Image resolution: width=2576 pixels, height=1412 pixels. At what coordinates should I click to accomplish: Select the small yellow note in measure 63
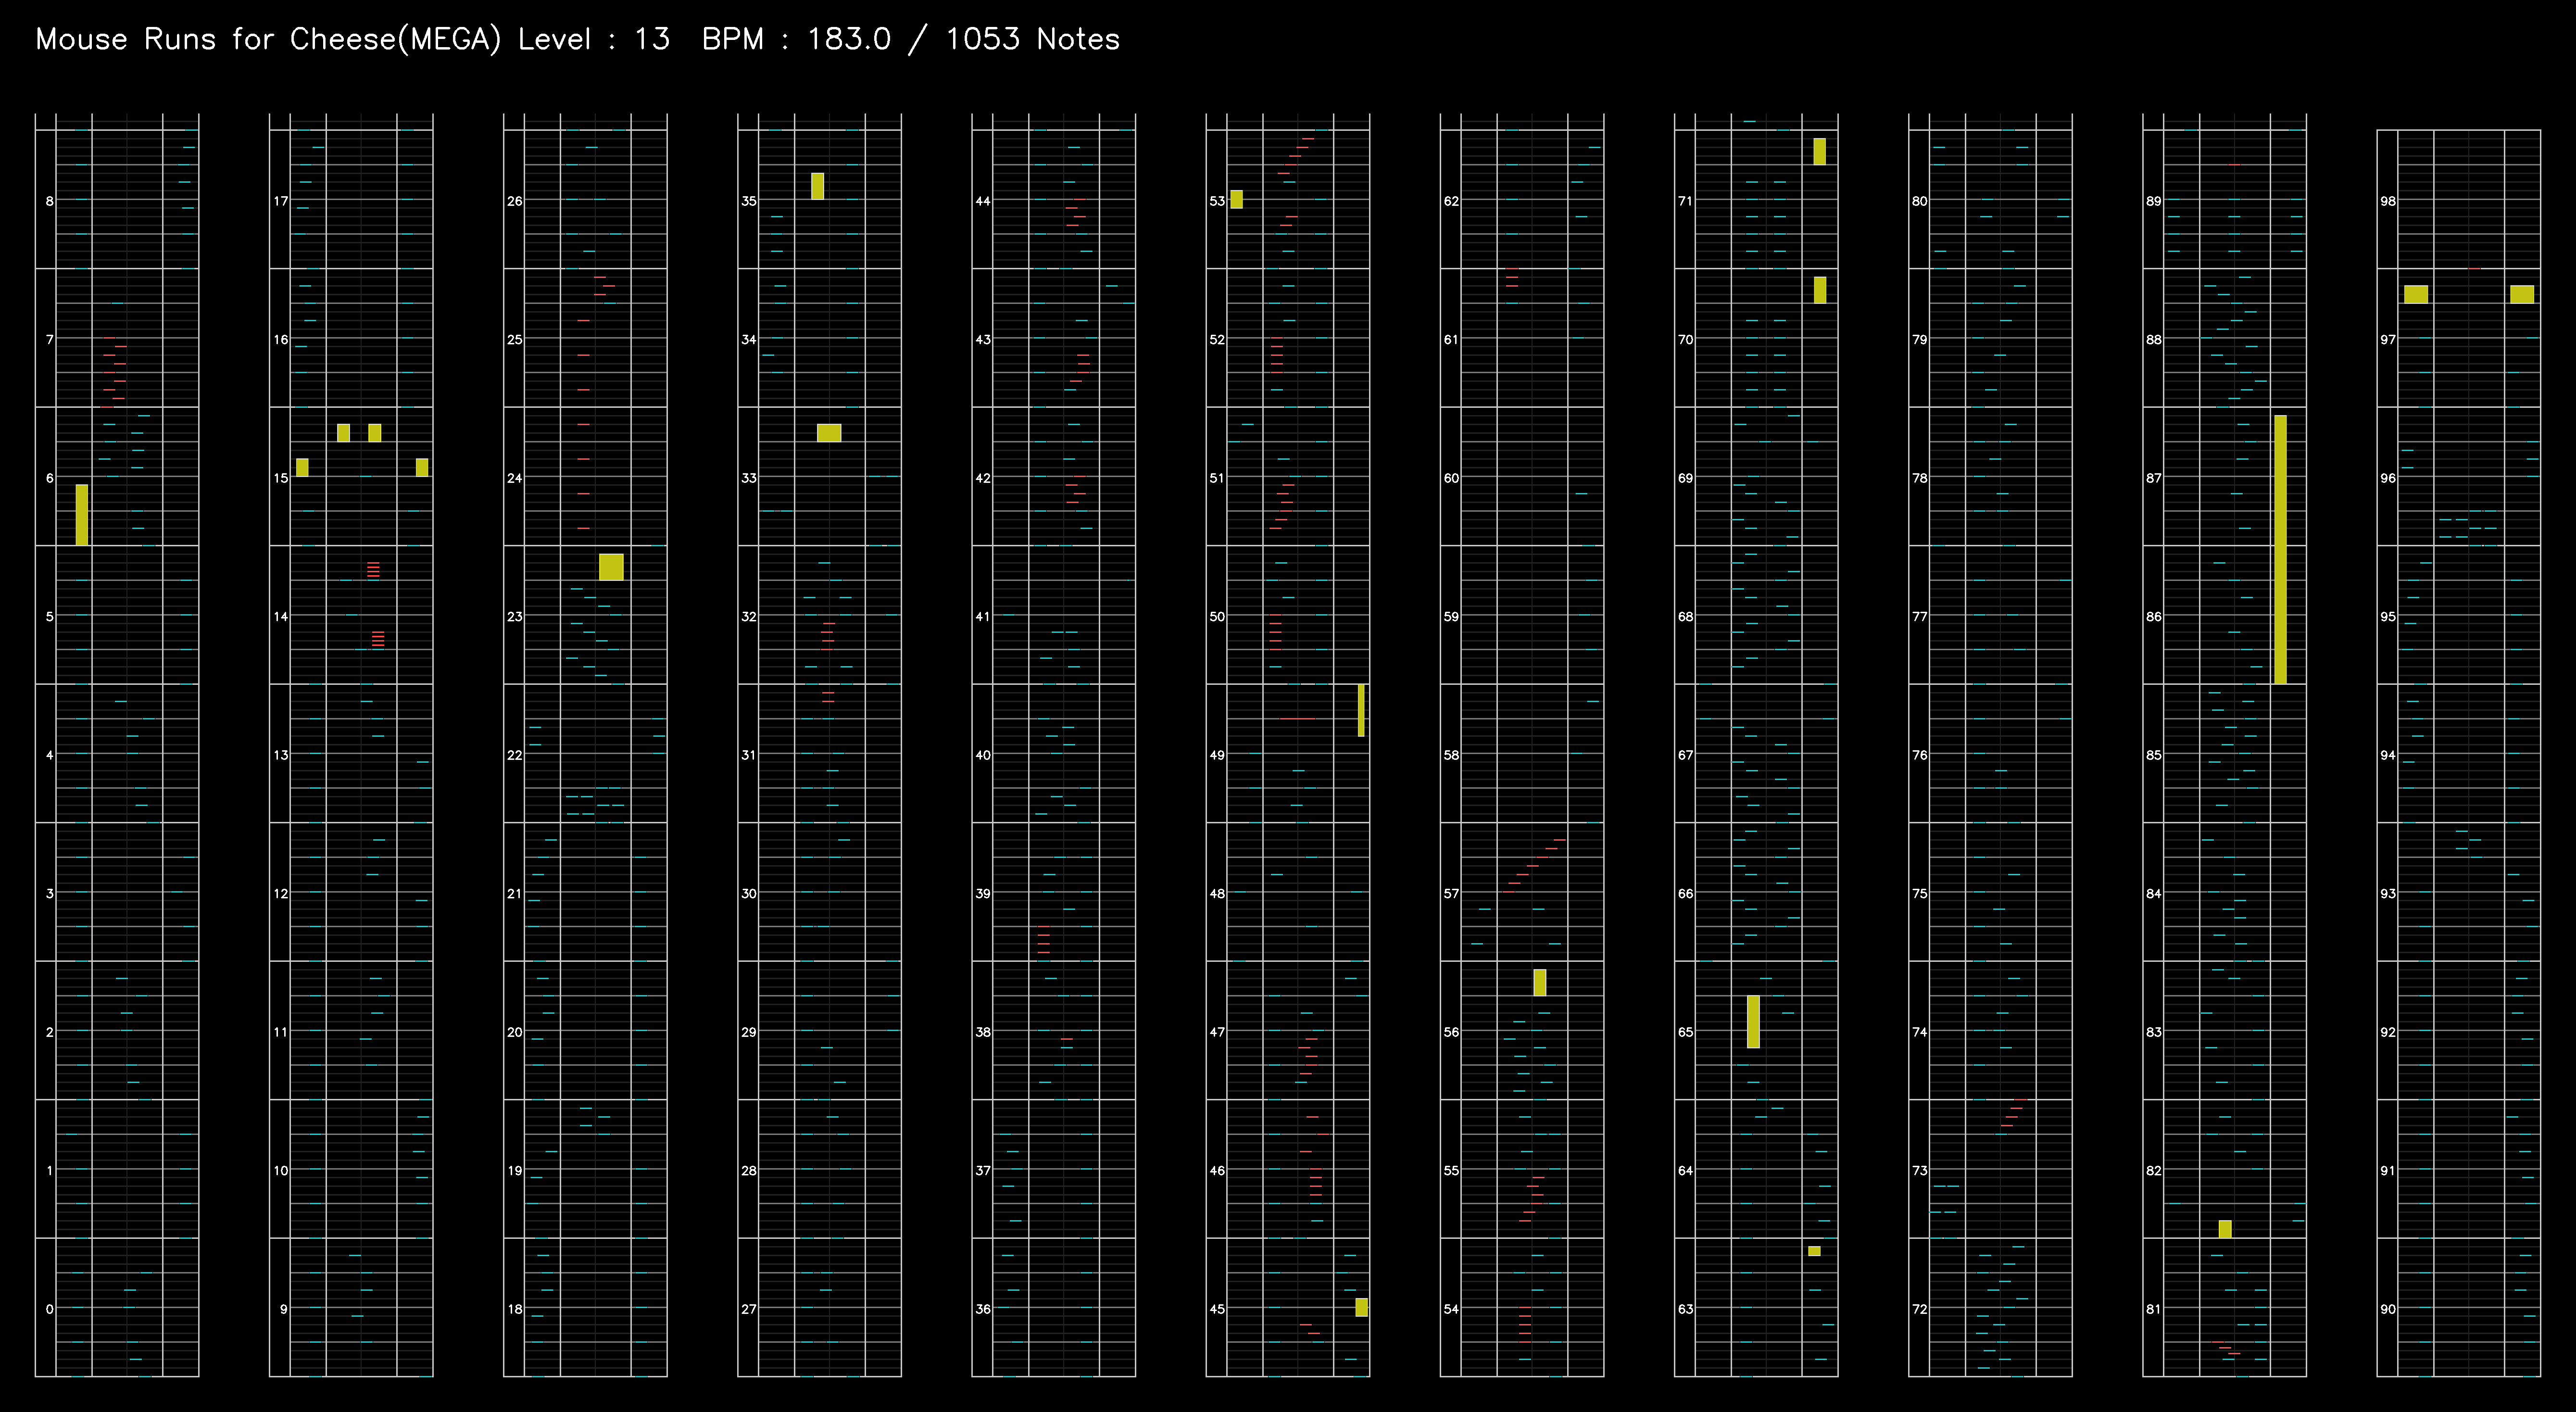(1814, 1251)
